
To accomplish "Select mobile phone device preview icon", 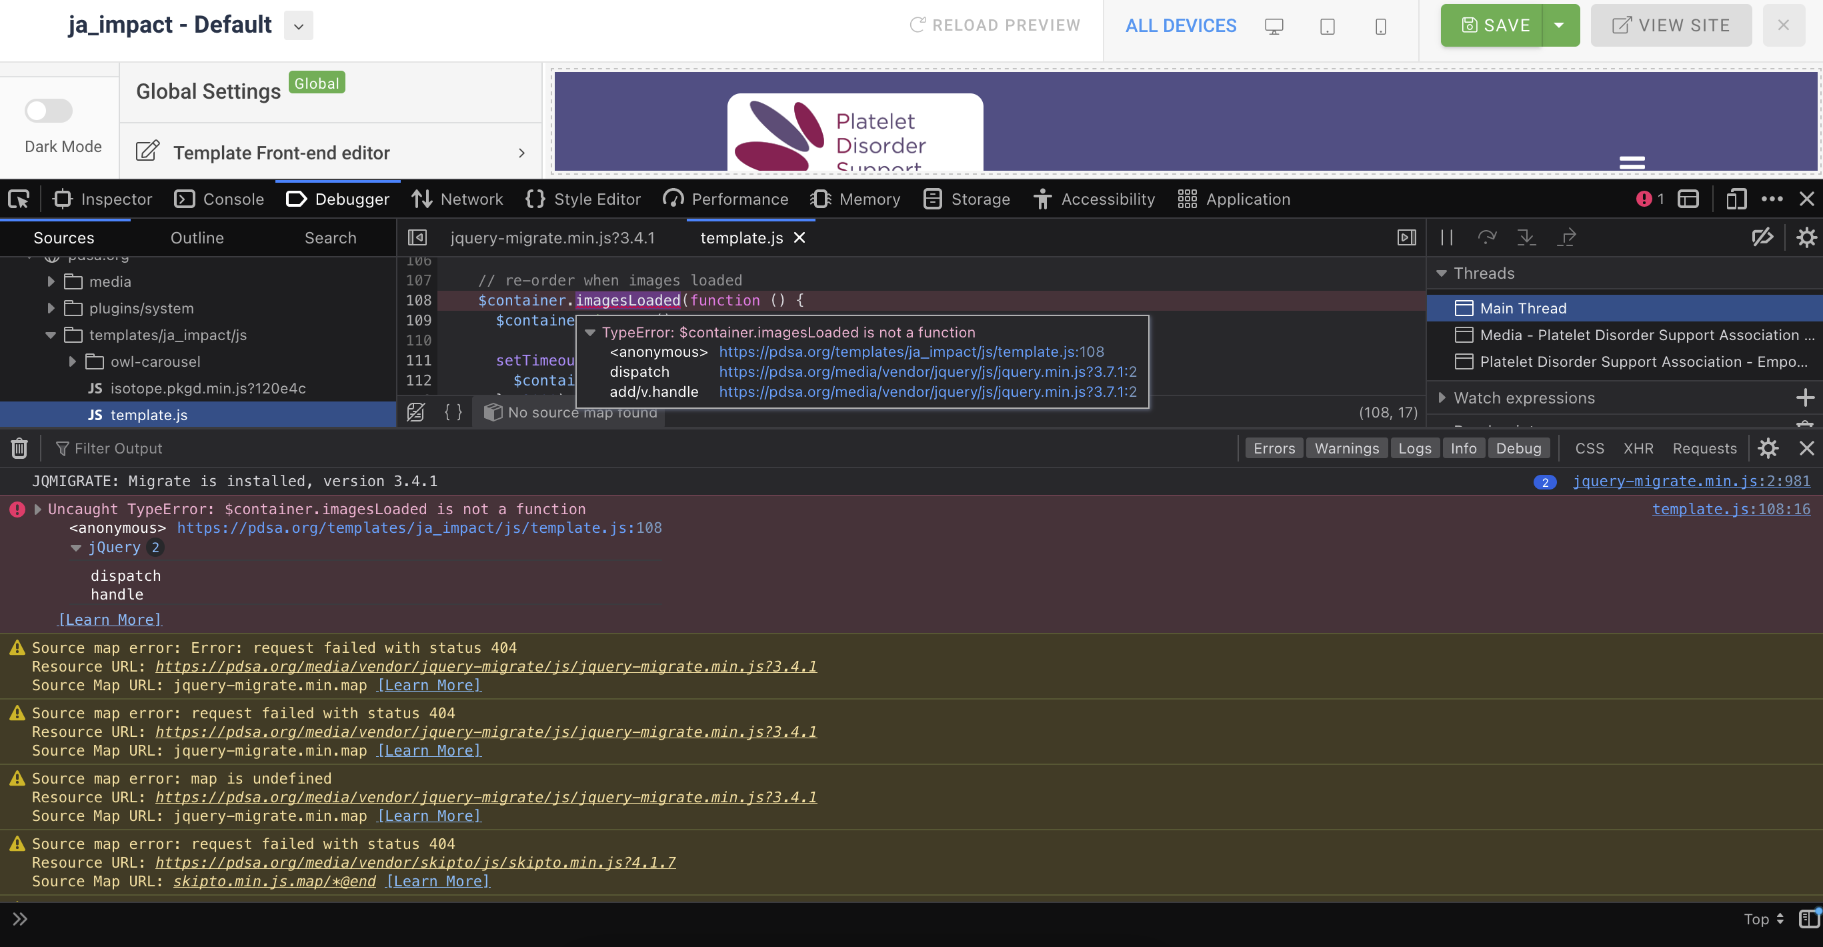I will pyautogui.click(x=1380, y=27).
